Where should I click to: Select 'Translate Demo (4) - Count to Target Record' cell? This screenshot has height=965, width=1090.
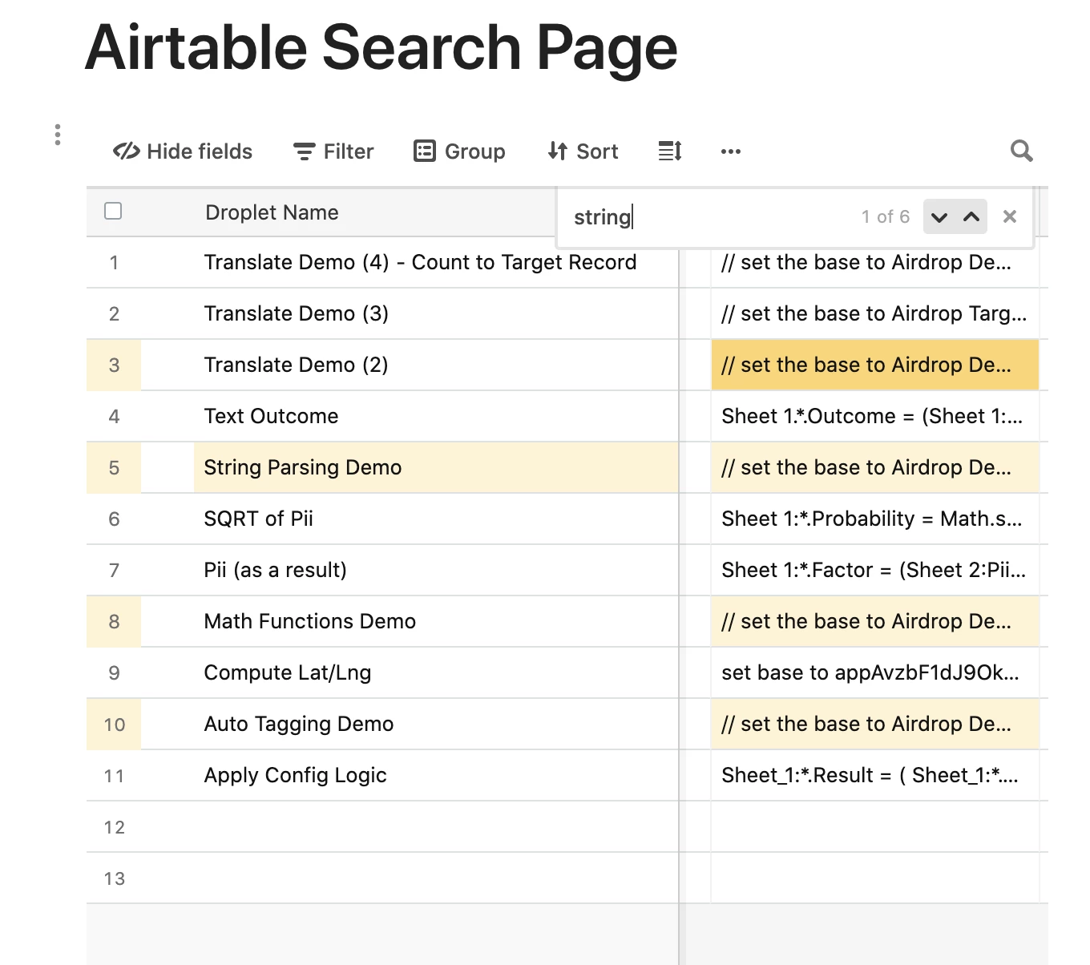click(x=436, y=262)
